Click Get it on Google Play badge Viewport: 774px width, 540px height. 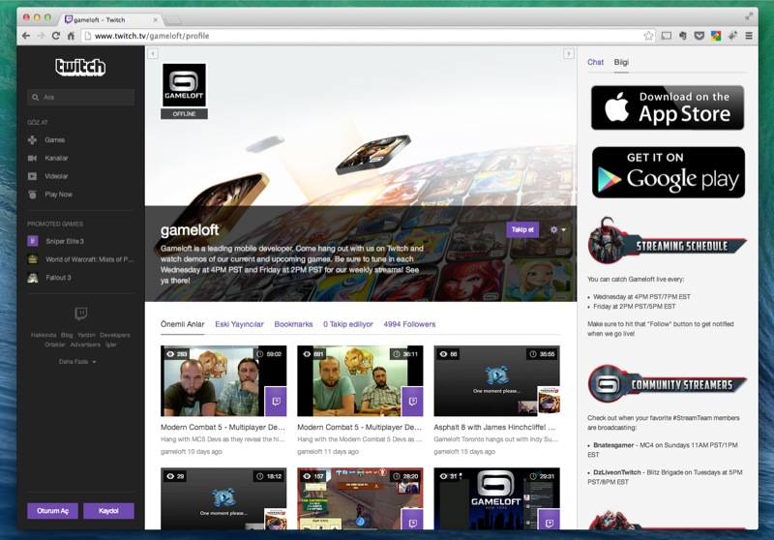[x=669, y=172]
